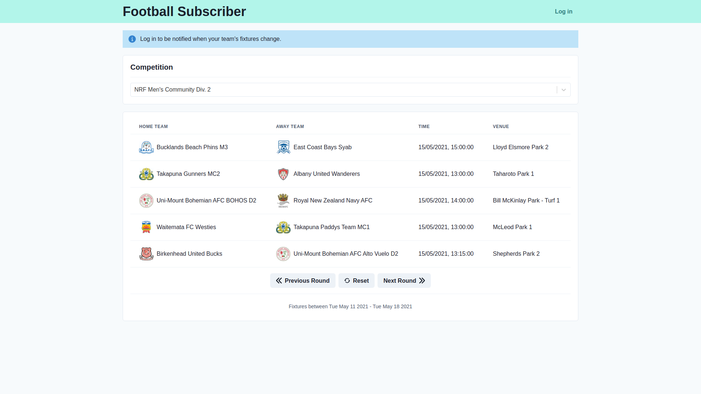
Task: Reset the fixtures view
Action: click(x=356, y=281)
